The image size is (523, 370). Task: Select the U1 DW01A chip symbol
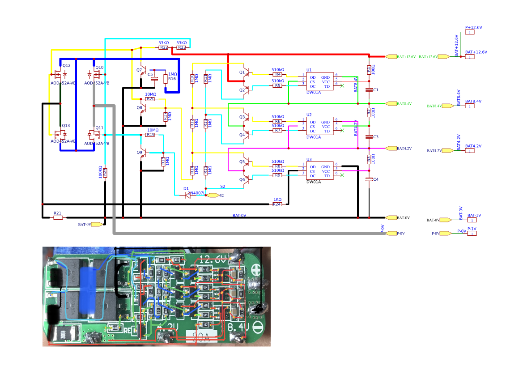pyautogui.click(x=319, y=81)
